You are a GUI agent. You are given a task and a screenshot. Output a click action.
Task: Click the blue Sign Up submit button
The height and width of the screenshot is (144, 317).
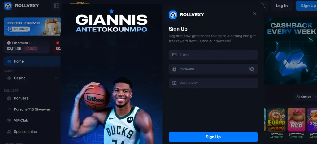[x=213, y=137]
